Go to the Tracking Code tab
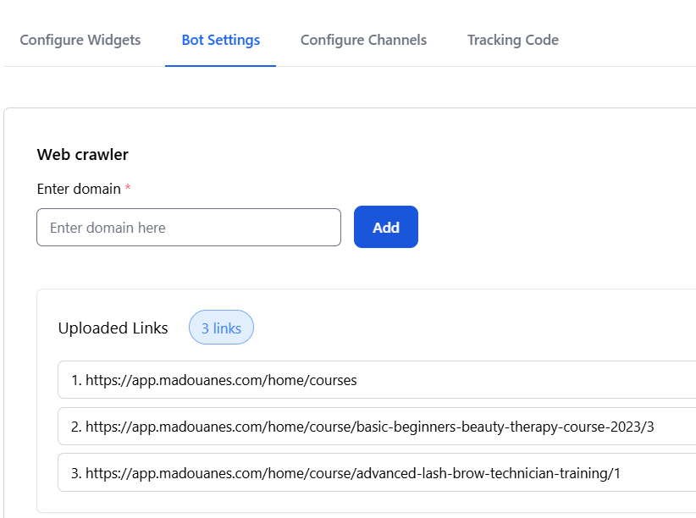Screen dimensions: 696x518 pyautogui.click(x=512, y=40)
